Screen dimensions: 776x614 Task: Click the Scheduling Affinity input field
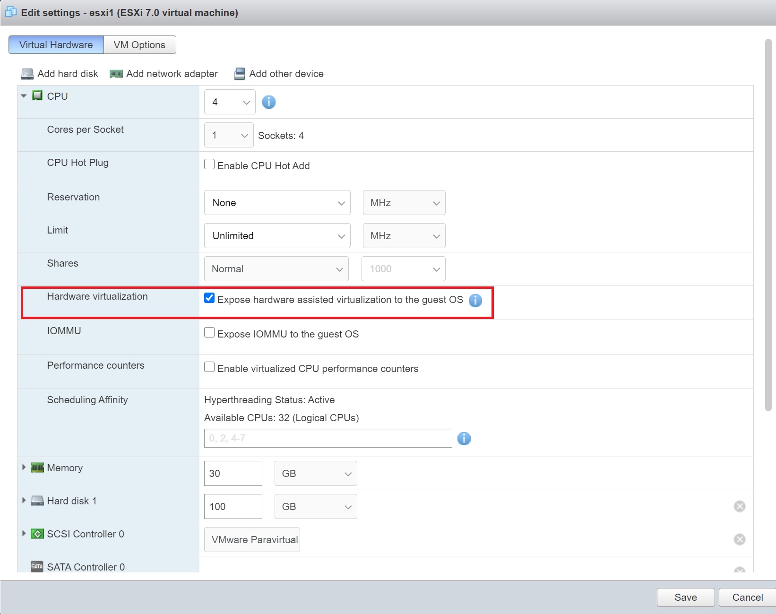(328, 438)
